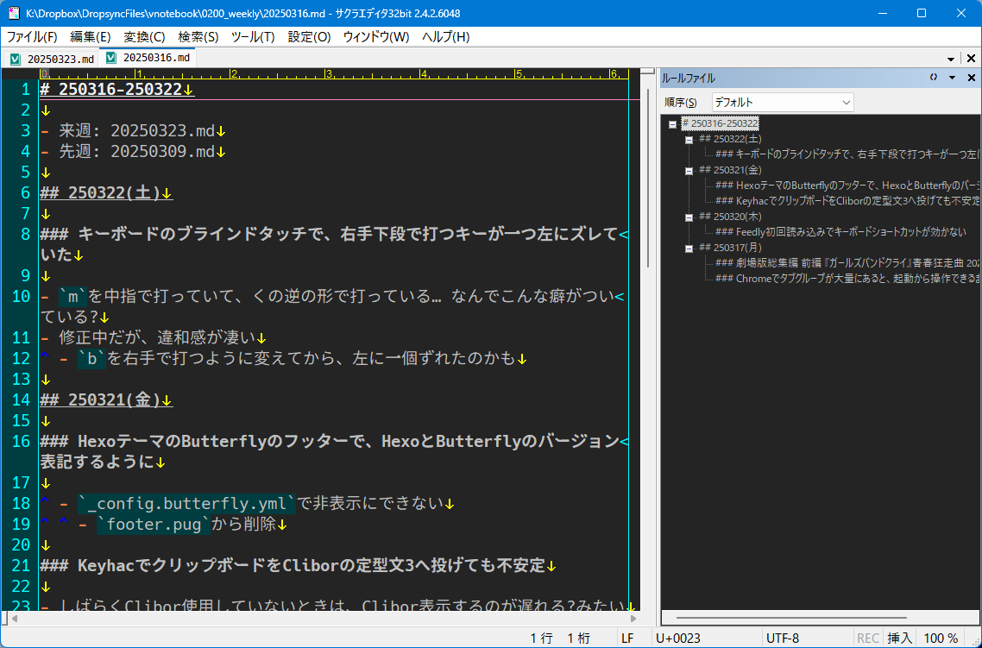
Task: Select the ## 250321(金) outline item
Action: (x=730, y=170)
